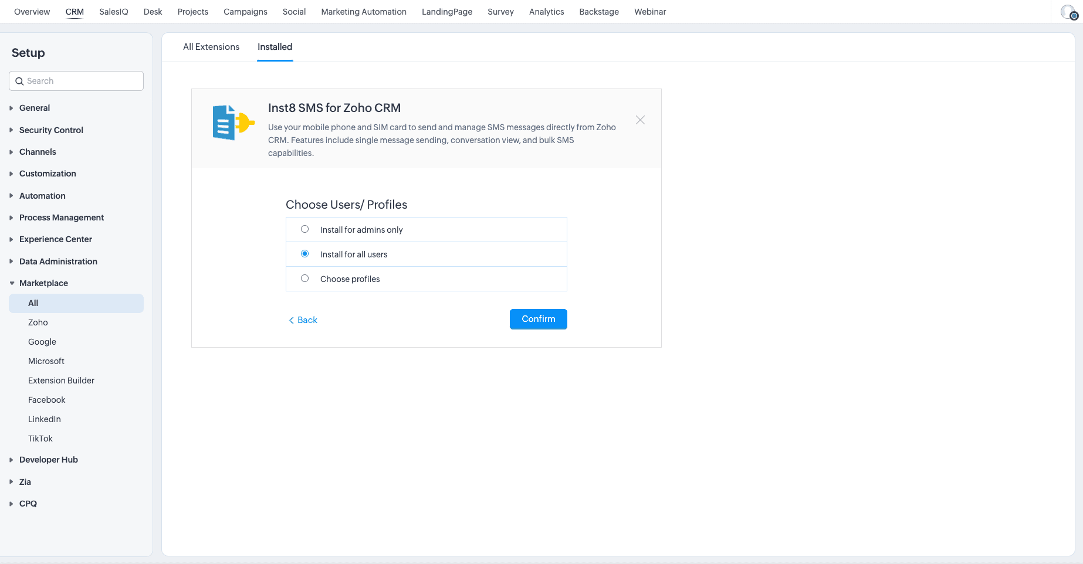Open Analytics in top navigation
The image size is (1083, 564).
click(546, 12)
